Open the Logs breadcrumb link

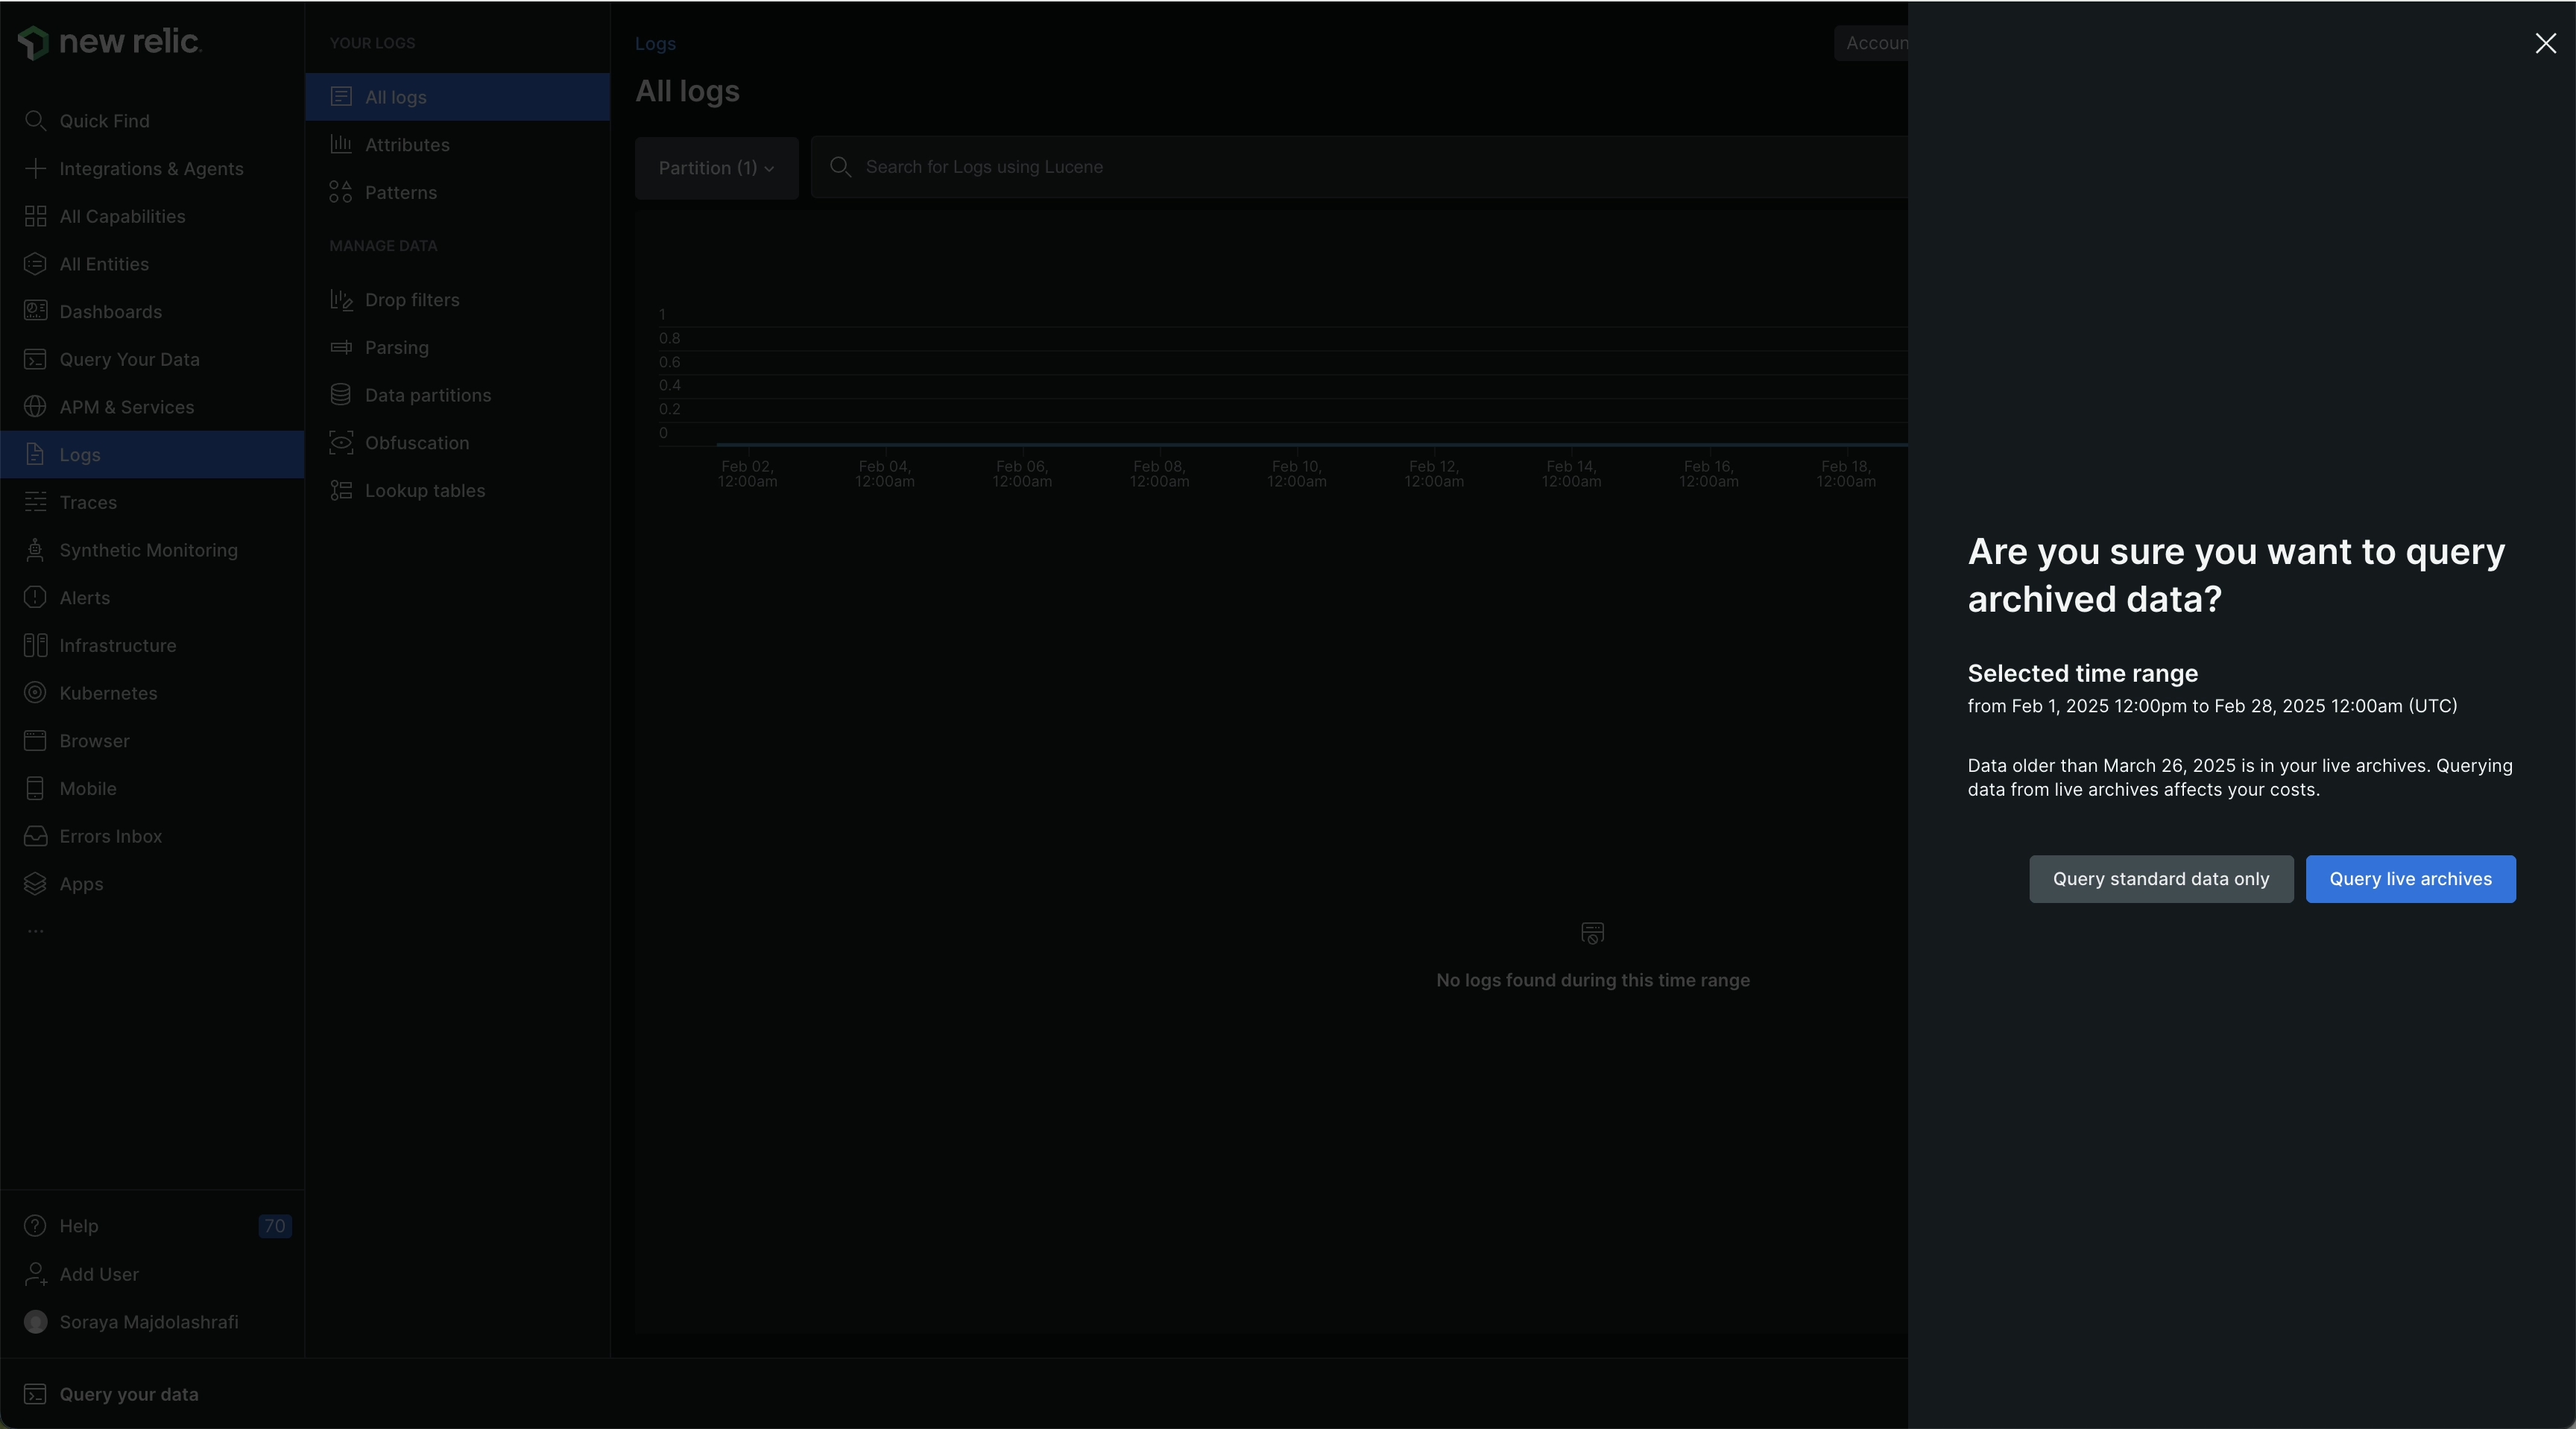(655, 44)
